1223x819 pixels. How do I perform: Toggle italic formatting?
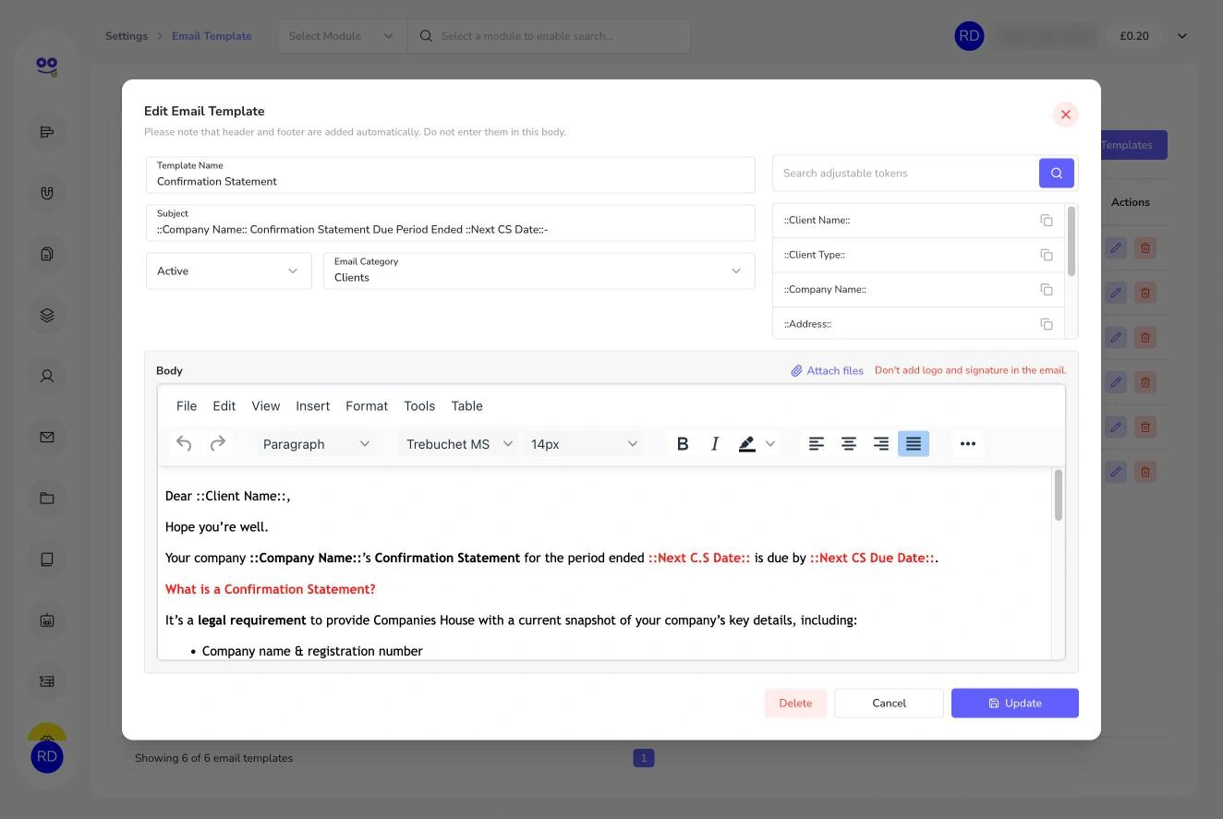pos(715,444)
